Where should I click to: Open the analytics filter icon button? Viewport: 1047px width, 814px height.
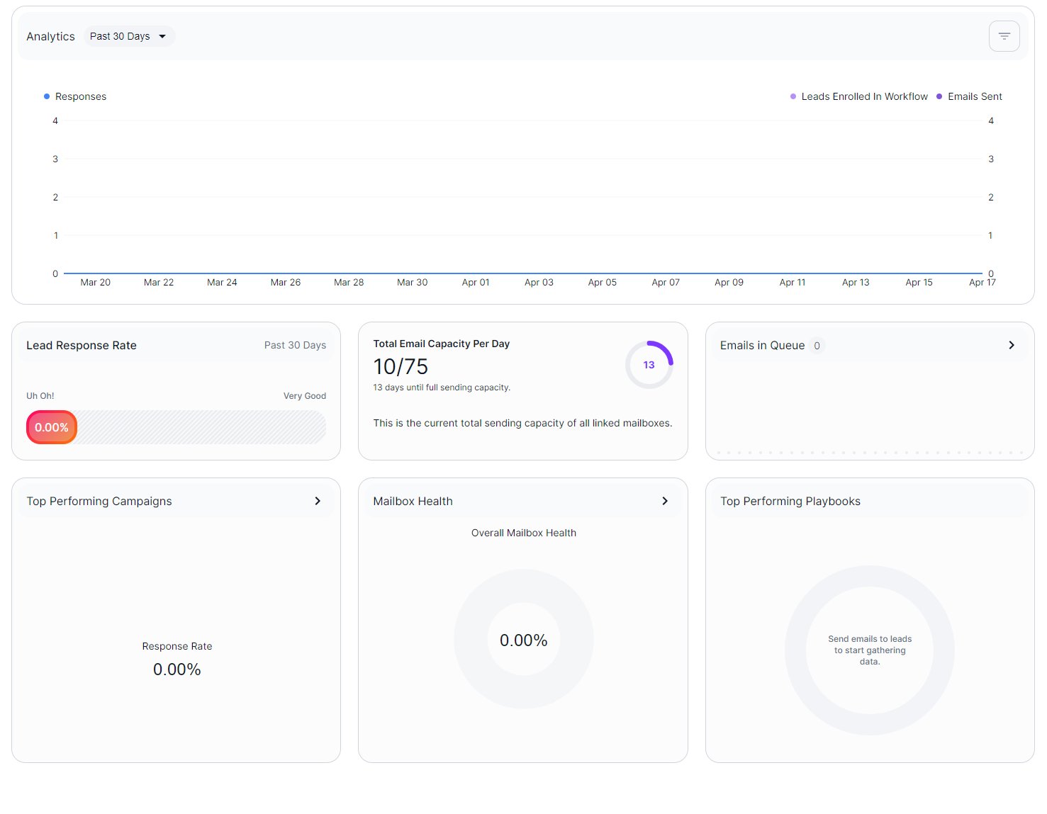coord(1004,36)
